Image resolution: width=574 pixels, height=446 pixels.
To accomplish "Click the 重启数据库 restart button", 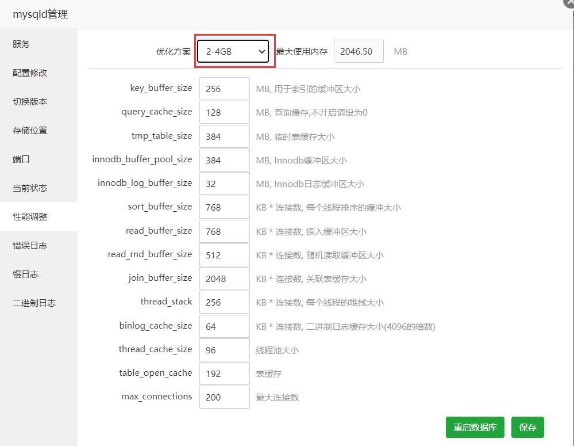I will click(x=475, y=427).
